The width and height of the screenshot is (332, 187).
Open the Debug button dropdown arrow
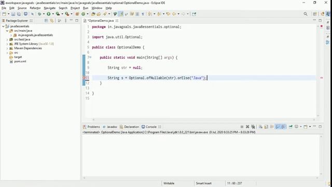point(44,14)
